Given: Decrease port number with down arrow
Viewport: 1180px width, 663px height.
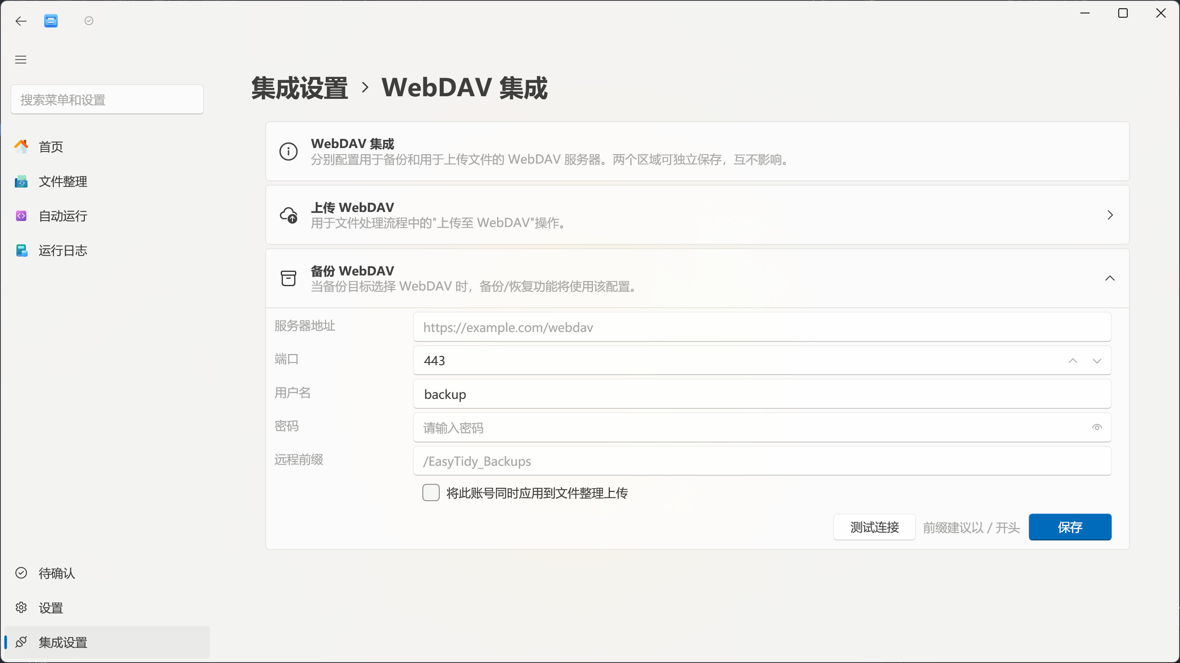Looking at the screenshot, I should point(1097,360).
